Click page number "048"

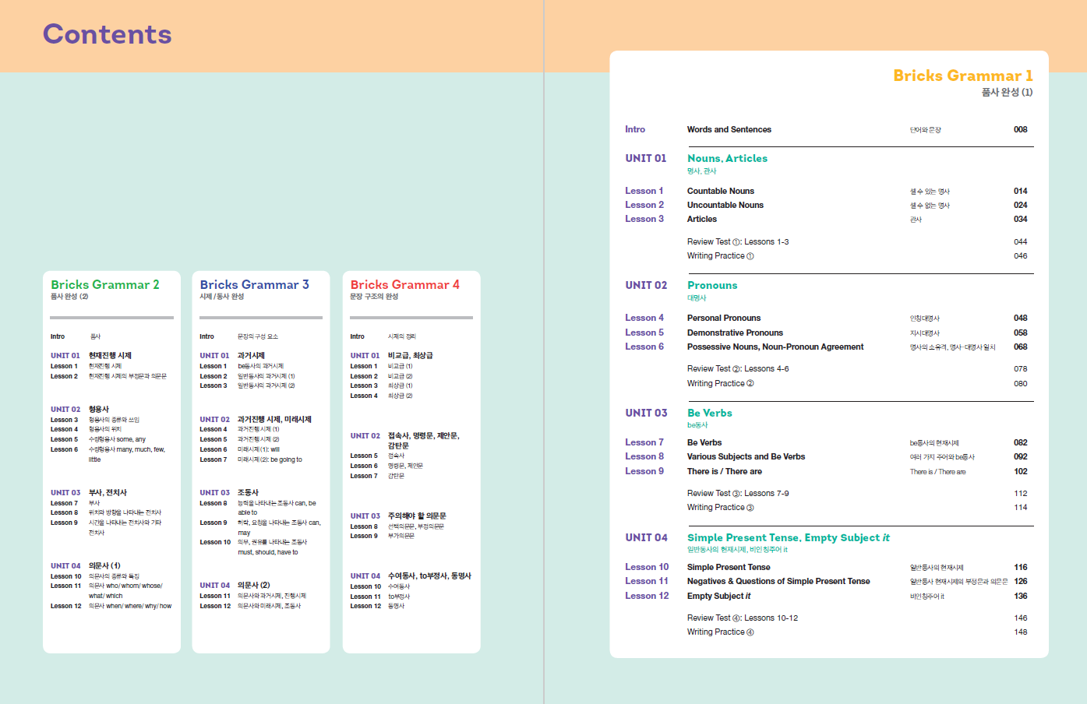(x=1021, y=318)
